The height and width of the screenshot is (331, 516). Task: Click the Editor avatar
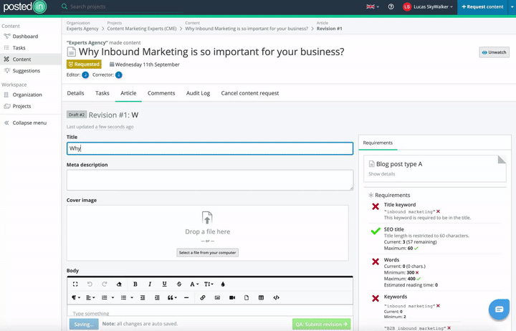click(85, 75)
